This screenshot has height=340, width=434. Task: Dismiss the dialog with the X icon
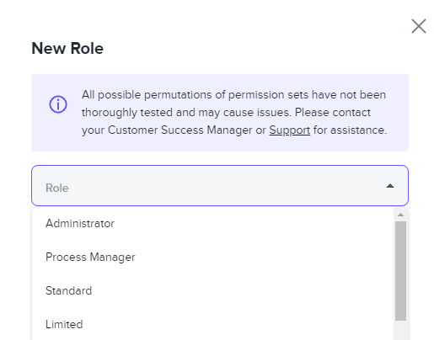pyautogui.click(x=419, y=26)
